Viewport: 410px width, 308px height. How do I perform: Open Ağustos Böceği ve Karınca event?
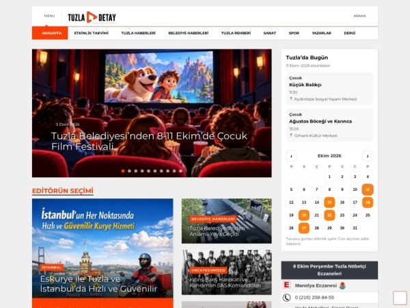329,125
